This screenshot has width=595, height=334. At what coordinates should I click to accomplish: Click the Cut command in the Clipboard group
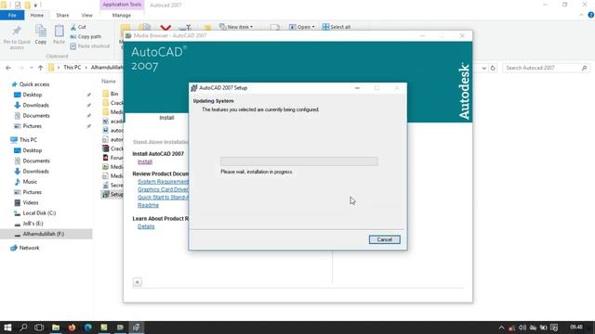[78, 27]
